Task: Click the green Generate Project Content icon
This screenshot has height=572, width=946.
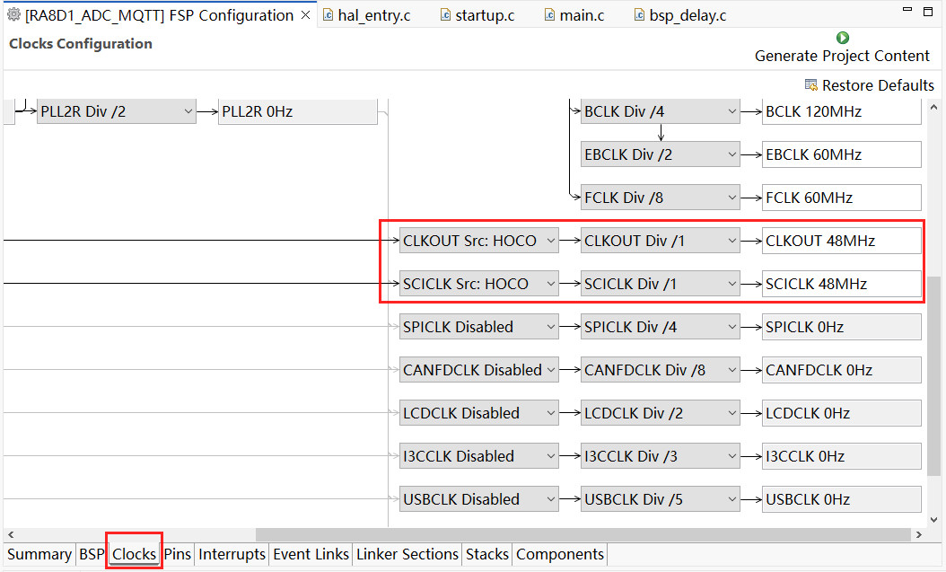Action: point(842,38)
